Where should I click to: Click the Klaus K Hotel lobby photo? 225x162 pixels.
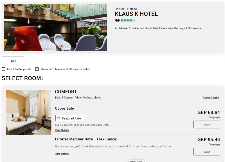click(55, 27)
